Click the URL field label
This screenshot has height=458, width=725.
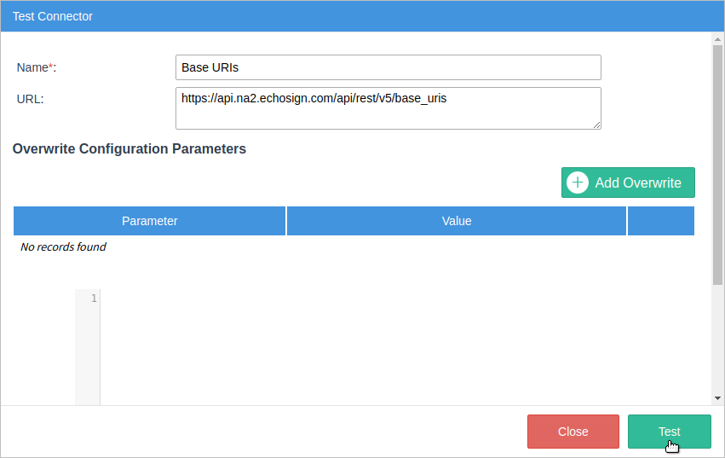[x=30, y=98]
